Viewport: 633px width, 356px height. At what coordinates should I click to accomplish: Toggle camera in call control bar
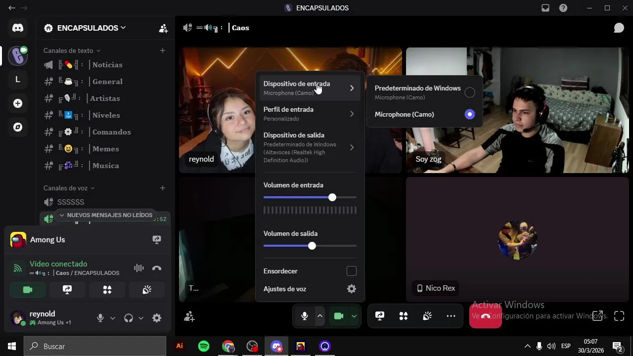(x=339, y=316)
